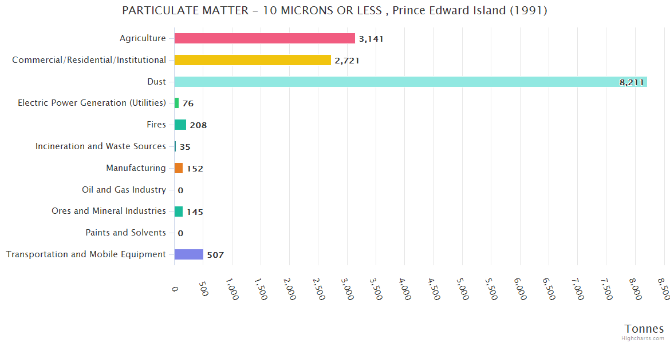The image size is (670, 343).
Task: Click the Agriculture axis label
Action: [143, 38]
